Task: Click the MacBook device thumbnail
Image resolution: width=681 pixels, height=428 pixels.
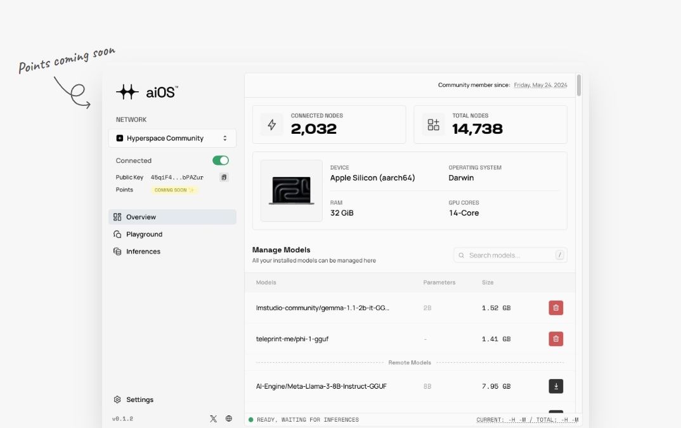Action: click(x=291, y=191)
